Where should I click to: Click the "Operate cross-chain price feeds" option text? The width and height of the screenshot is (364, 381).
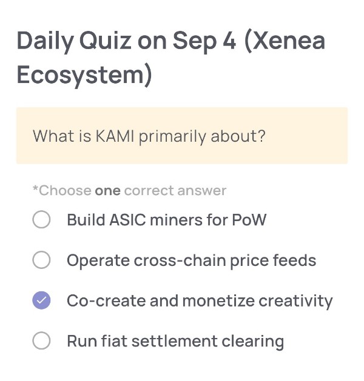(x=192, y=260)
